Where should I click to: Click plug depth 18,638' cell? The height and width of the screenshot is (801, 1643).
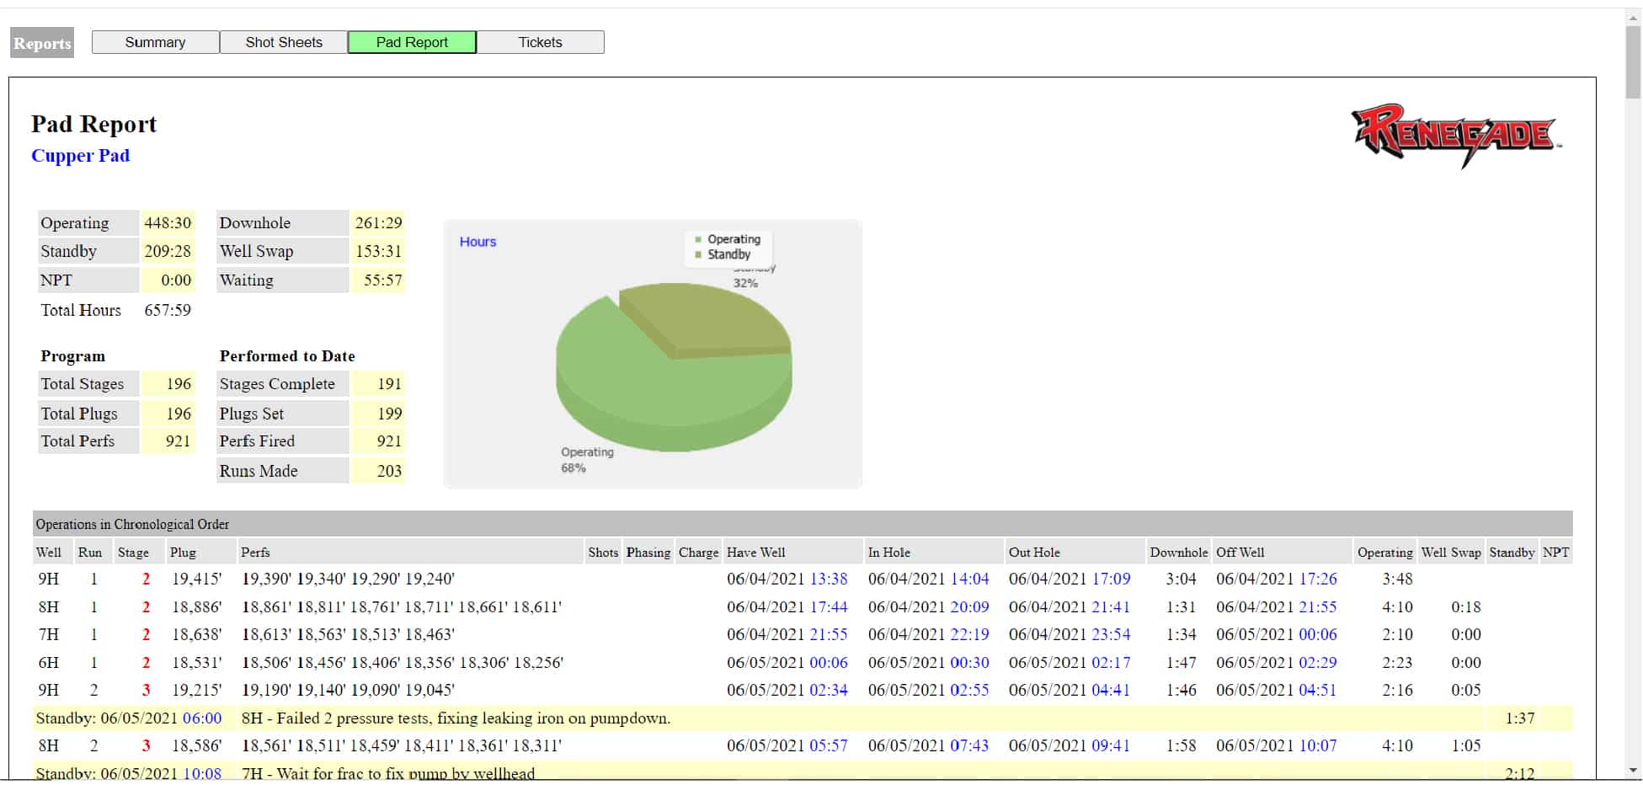tap(197, 635)
